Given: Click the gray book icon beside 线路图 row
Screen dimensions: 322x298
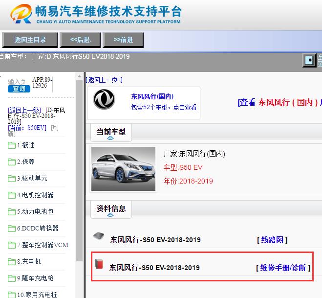Looking at the screenshot, I should coord(99,236).
